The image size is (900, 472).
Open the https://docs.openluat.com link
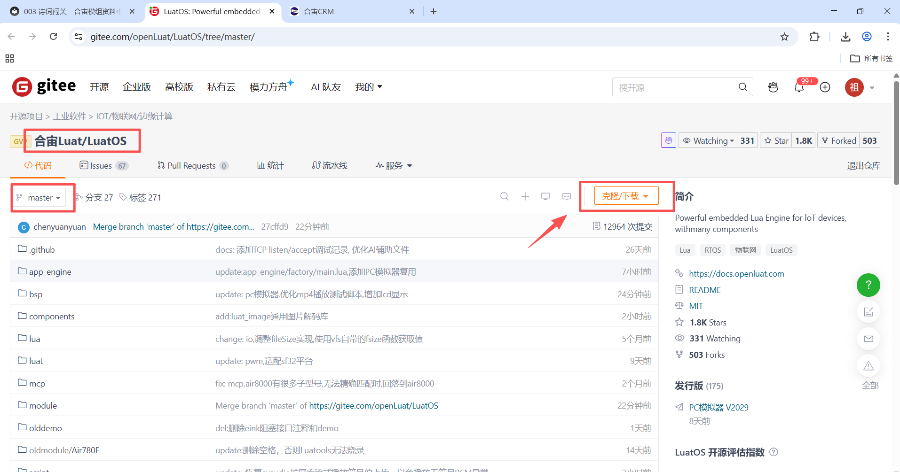pyautogui.click(x=736, y=273)
